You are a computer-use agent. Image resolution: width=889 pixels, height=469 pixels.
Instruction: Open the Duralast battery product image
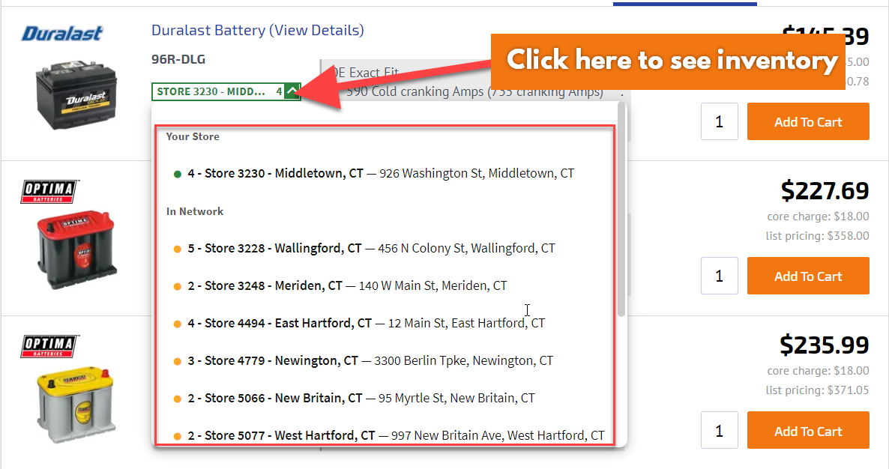[76, 94]
